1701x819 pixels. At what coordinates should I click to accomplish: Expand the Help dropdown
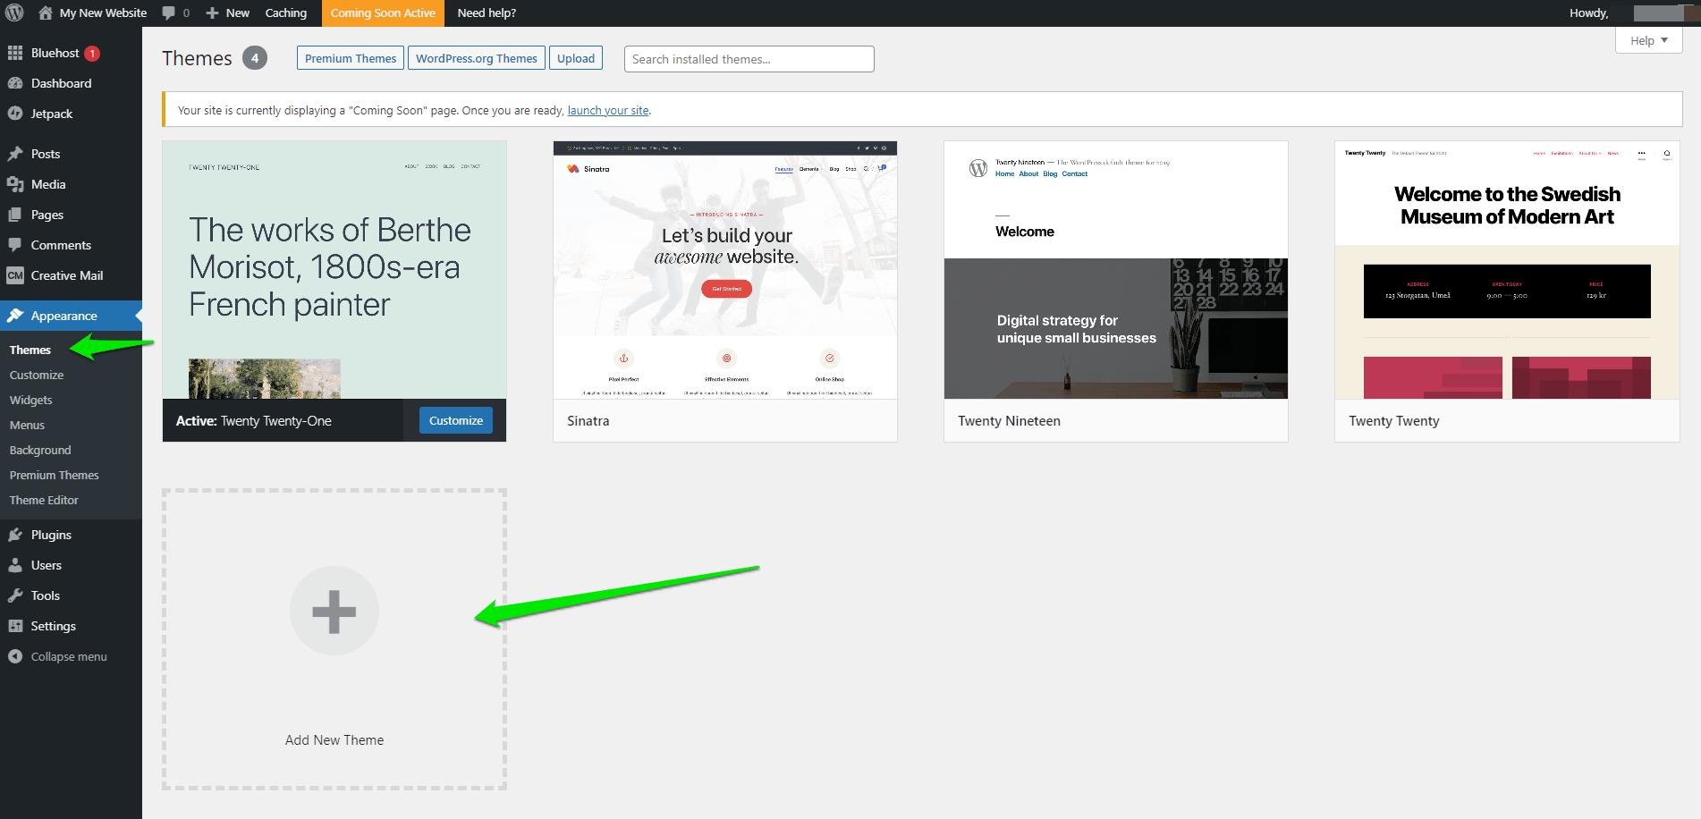click(1647, 40)
